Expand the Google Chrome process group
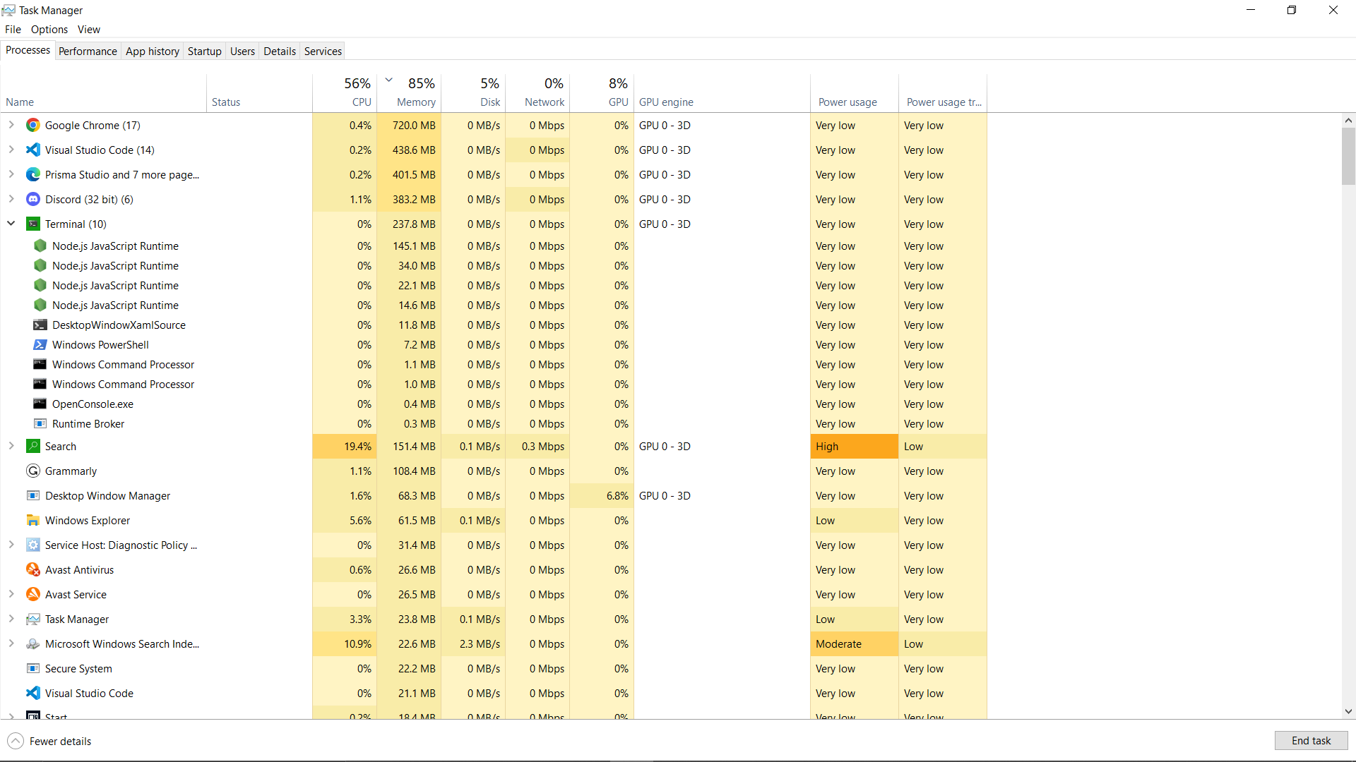This screenshot has width=1356, height=762. coord(11,125)
